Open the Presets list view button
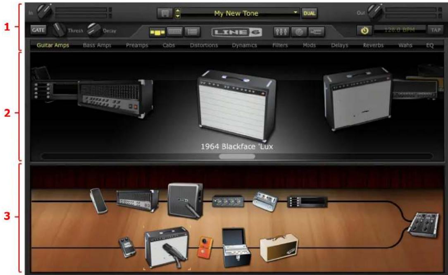 coord(192,32)
